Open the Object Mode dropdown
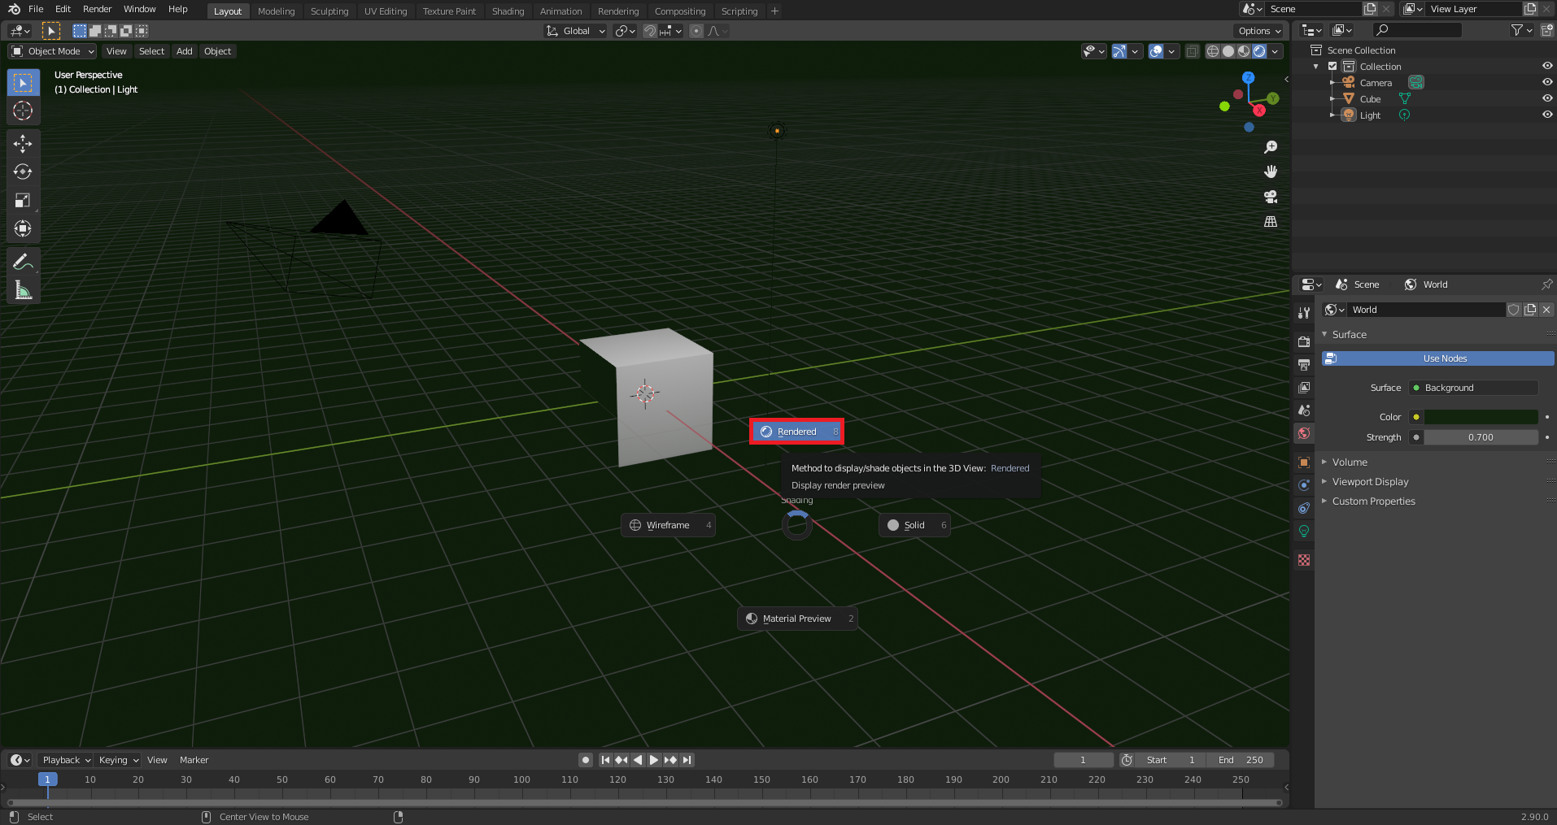Screen dimensions: 1557x825 [x=52, y=51]
